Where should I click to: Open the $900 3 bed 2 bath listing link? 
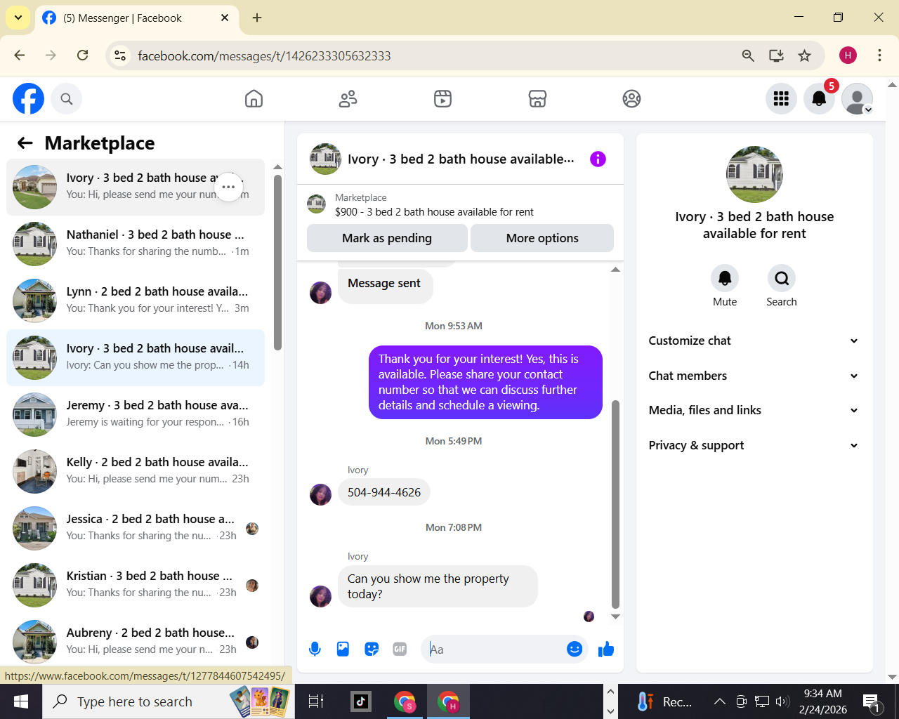point(434,212)
